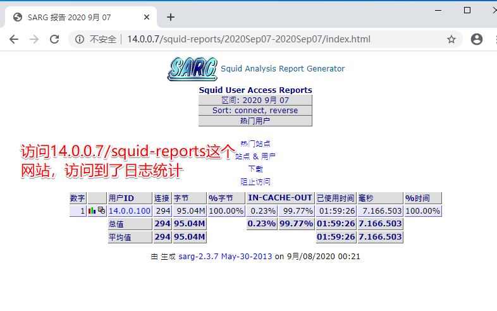Click the Sort: connect, reverse header
497x311 pixels.
(255, 111)
